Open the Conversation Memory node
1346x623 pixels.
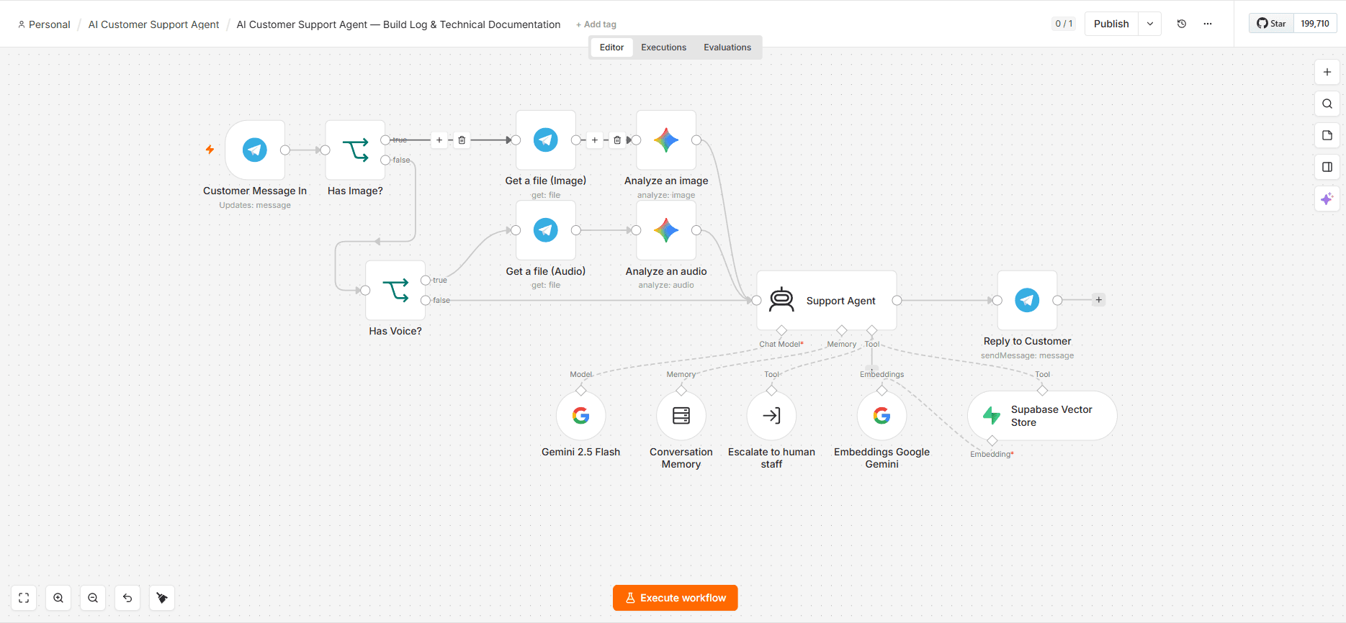click(681, 415)
